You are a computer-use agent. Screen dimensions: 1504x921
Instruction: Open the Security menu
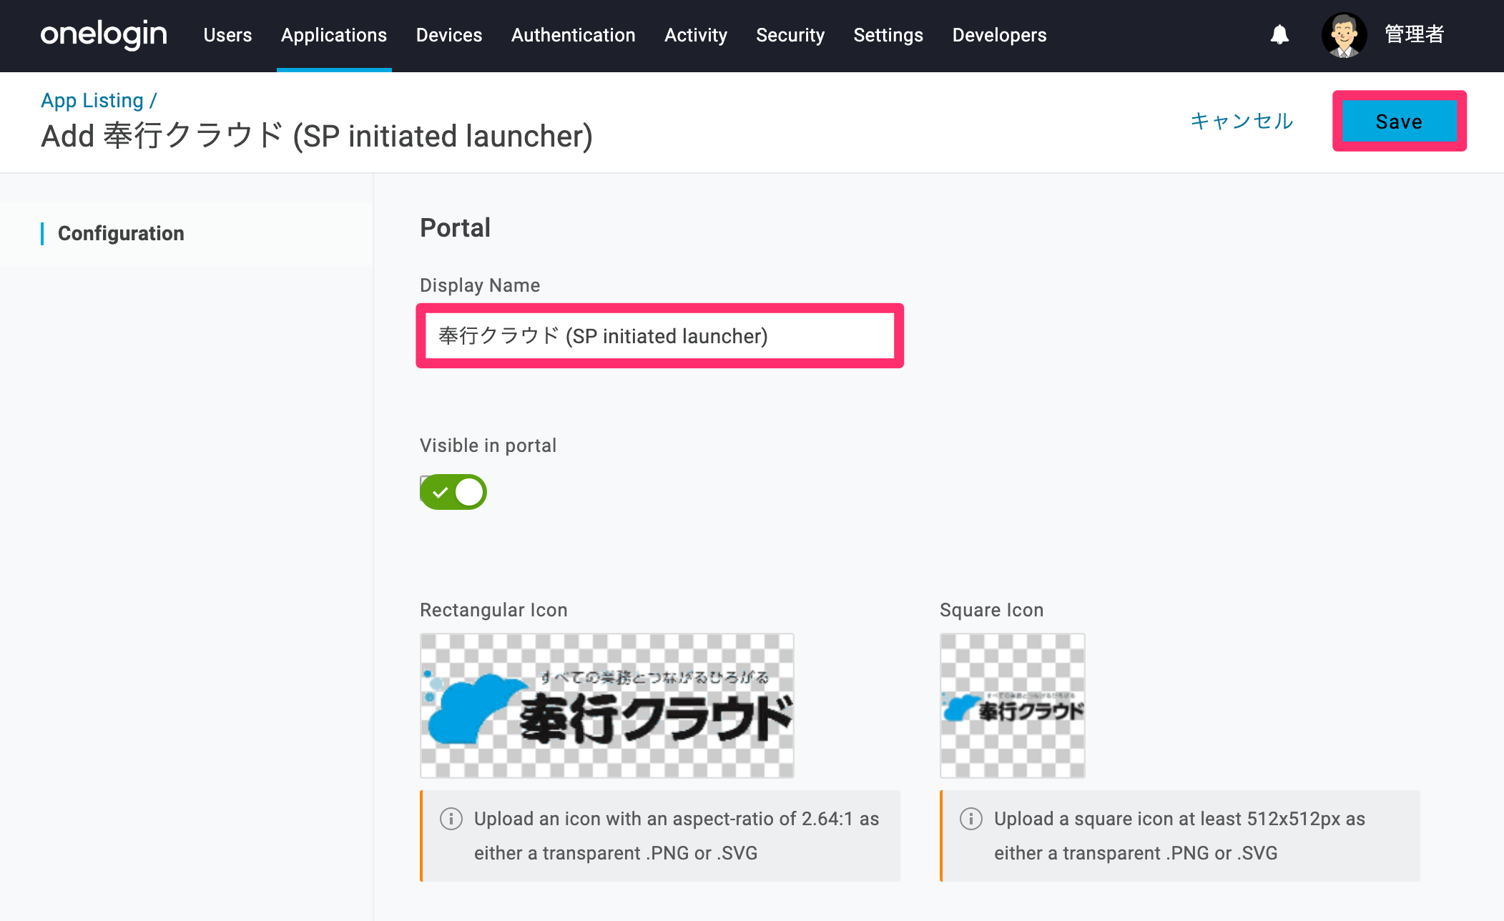click(x=790, y=35)
